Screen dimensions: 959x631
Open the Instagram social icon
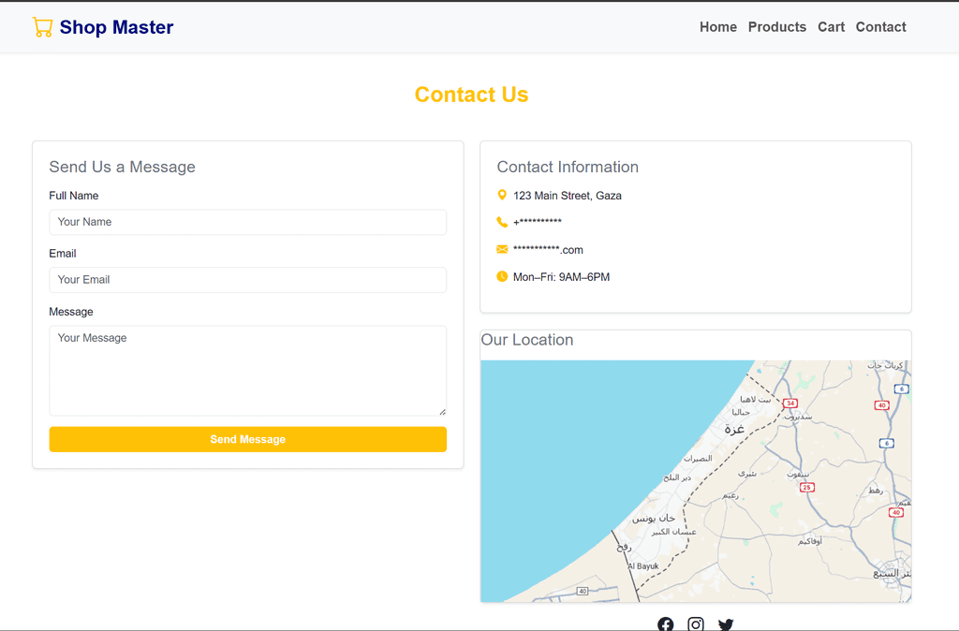[696, 624]
